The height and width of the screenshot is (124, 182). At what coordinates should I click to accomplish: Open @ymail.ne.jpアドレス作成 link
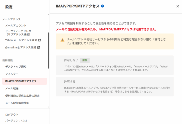pos(21,47)
